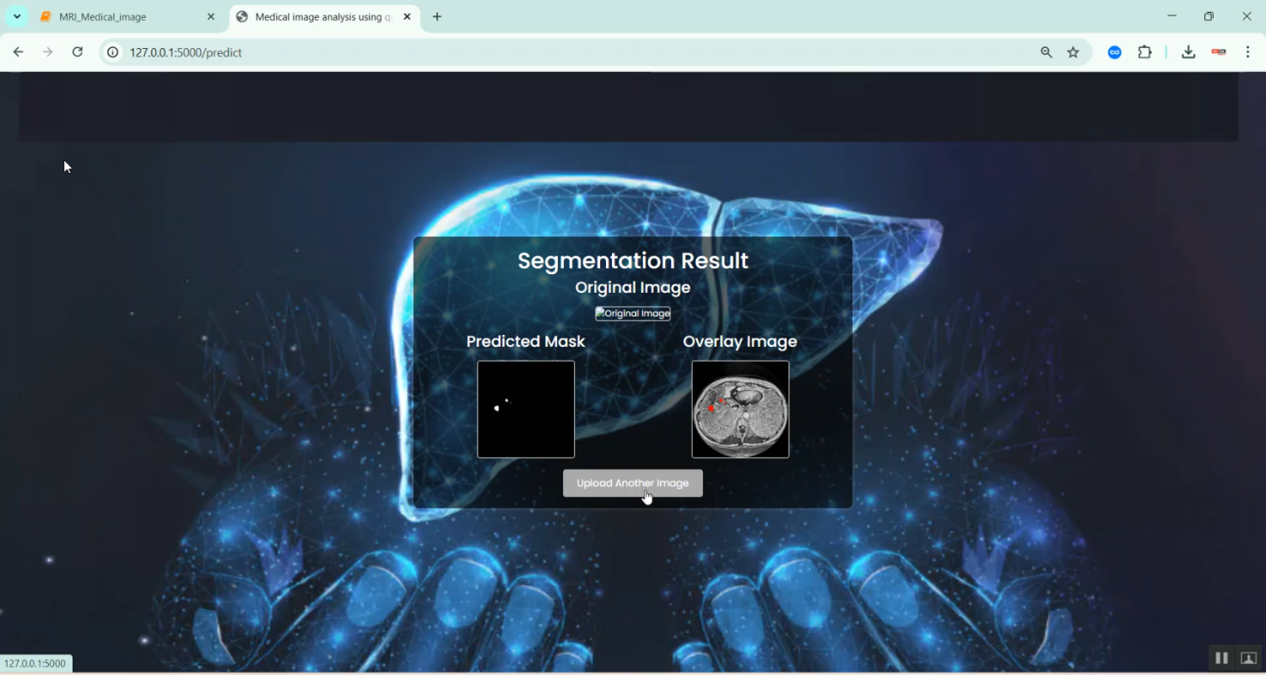Pause the recording with the pause control

[1221, 657]
